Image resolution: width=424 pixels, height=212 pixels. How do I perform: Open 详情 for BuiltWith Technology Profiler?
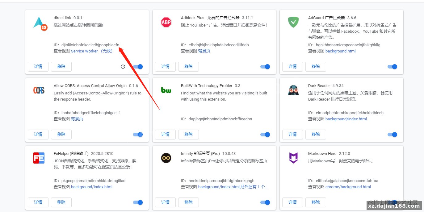click(166, 135)
